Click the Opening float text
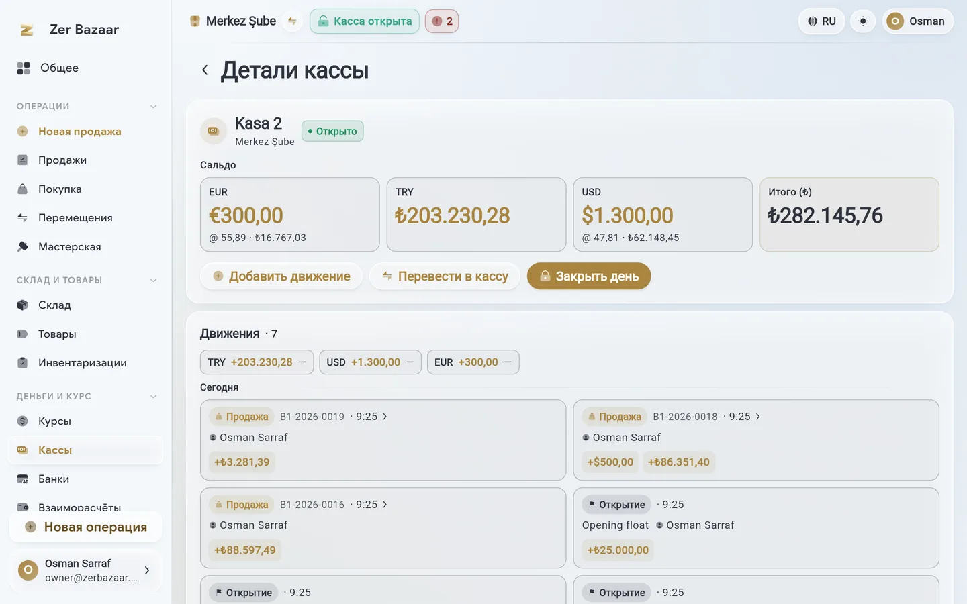This screenshot has width=967, height=604. [615, 525]
